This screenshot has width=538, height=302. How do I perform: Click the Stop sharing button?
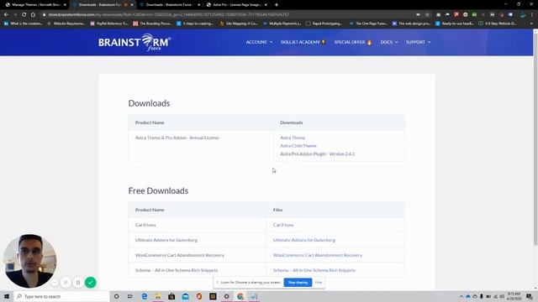[x=298, y=283]
